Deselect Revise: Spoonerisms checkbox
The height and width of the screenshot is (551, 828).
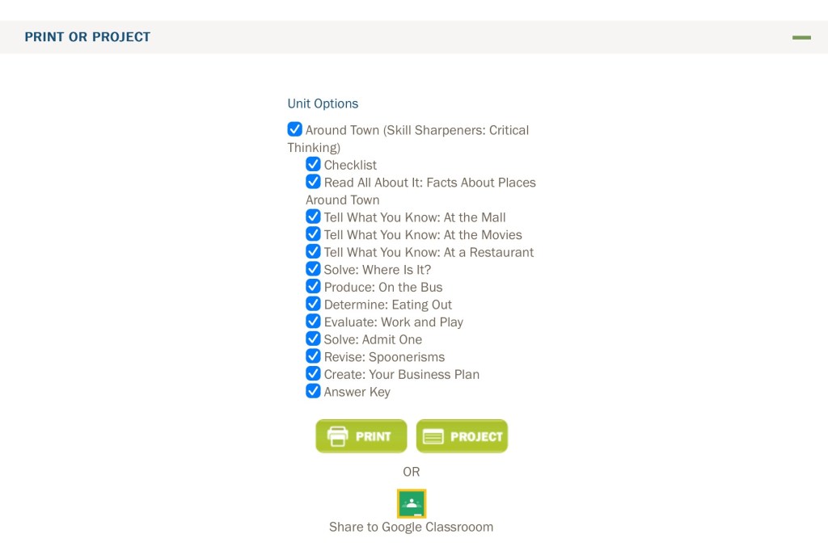(313, 356)
